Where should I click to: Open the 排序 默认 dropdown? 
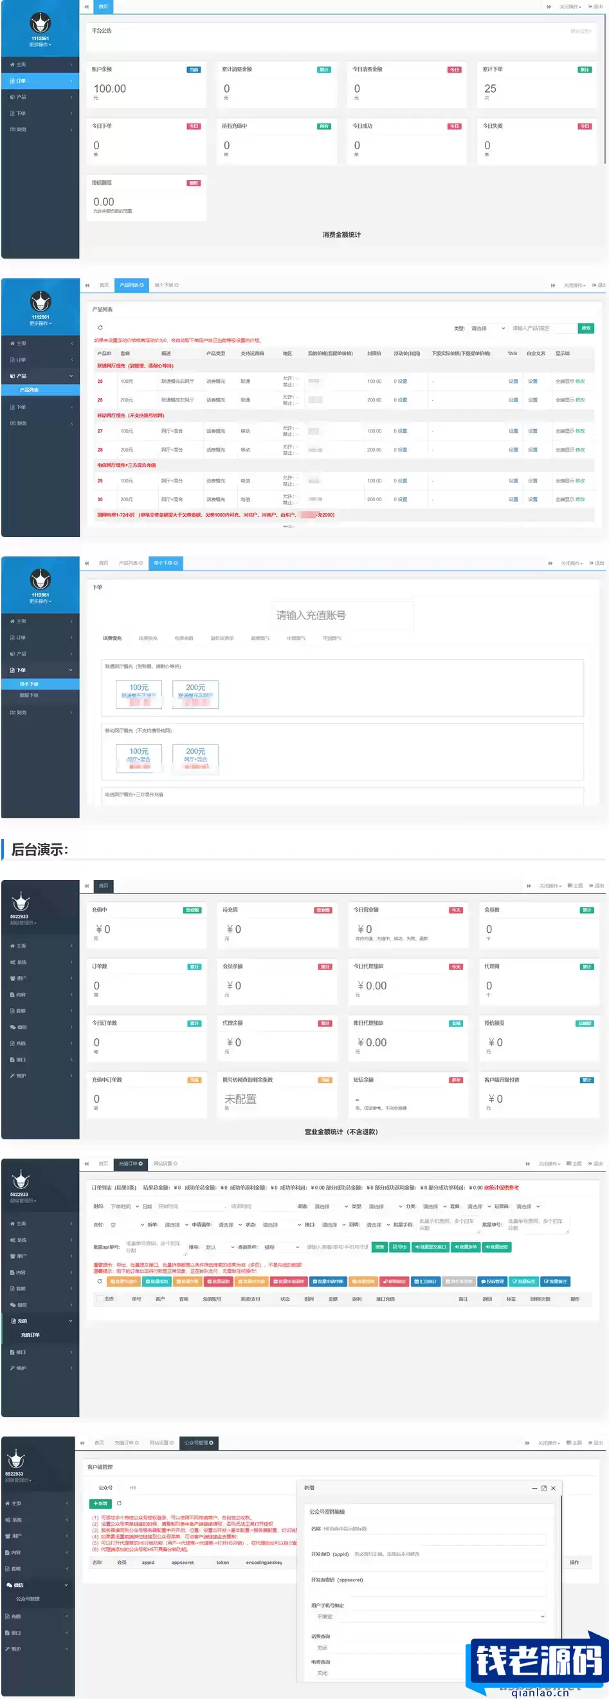click(219, 1247)
